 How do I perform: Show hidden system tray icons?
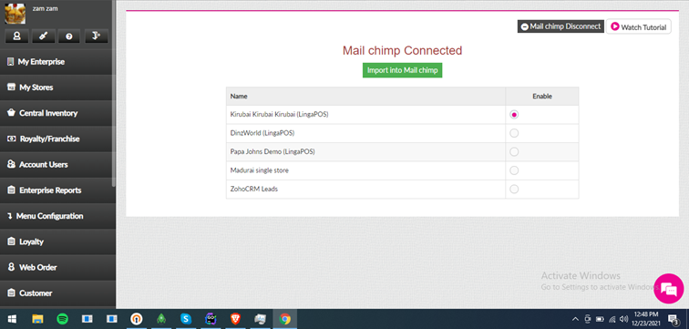[x=575, y=319]
